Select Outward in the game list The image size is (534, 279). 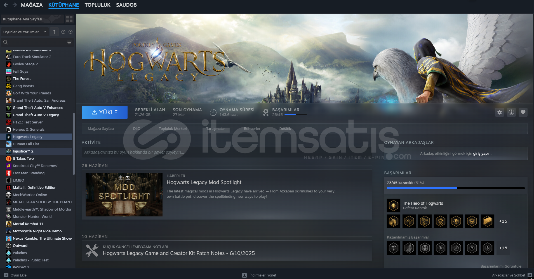point(20,245)
